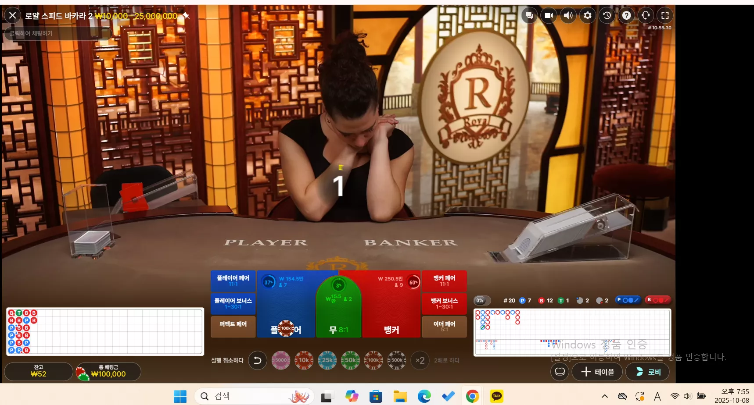This screenshot has height=405, width=754.
Task: Select the pink 5000 chip
Action: pos(281,360)
